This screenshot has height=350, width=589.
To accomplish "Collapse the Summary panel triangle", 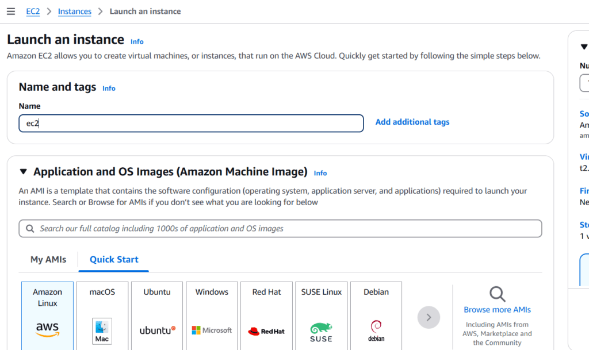I will tap(584, 47).
